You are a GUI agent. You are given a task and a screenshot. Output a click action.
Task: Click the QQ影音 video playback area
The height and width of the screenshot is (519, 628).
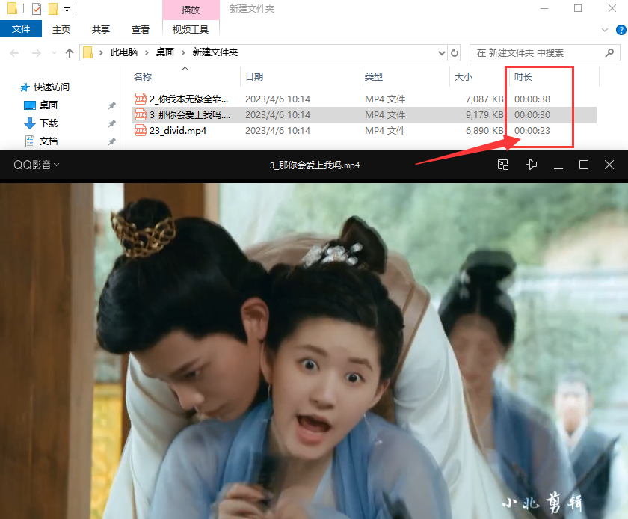coord(314,351)
